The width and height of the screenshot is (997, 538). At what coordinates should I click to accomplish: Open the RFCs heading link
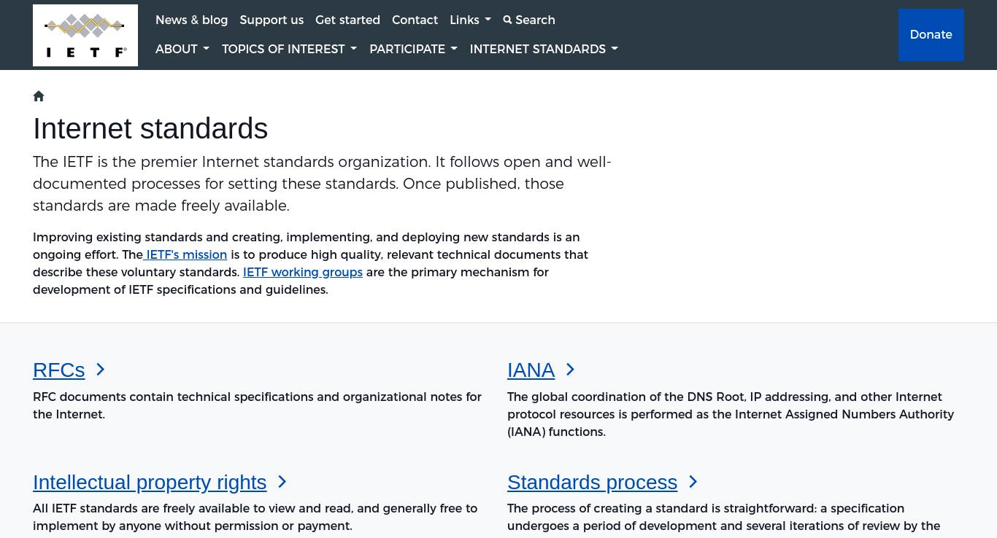coord(59,370)
